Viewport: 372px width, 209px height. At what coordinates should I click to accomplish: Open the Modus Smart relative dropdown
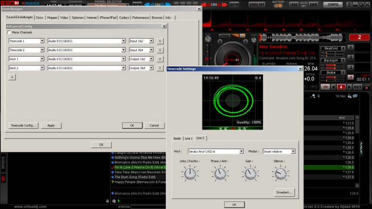pos(293,151)
